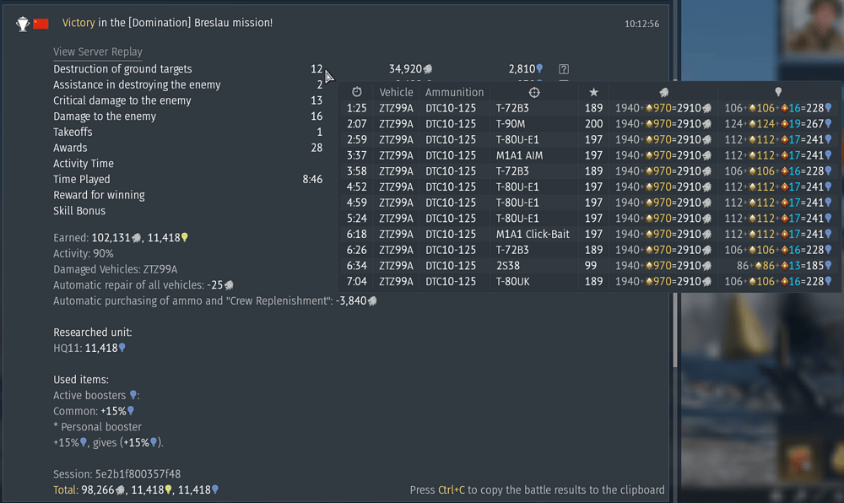Click the Silver Lion column header icon

663,92
